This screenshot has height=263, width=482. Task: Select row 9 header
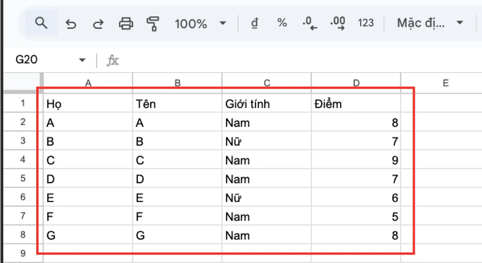23,253
